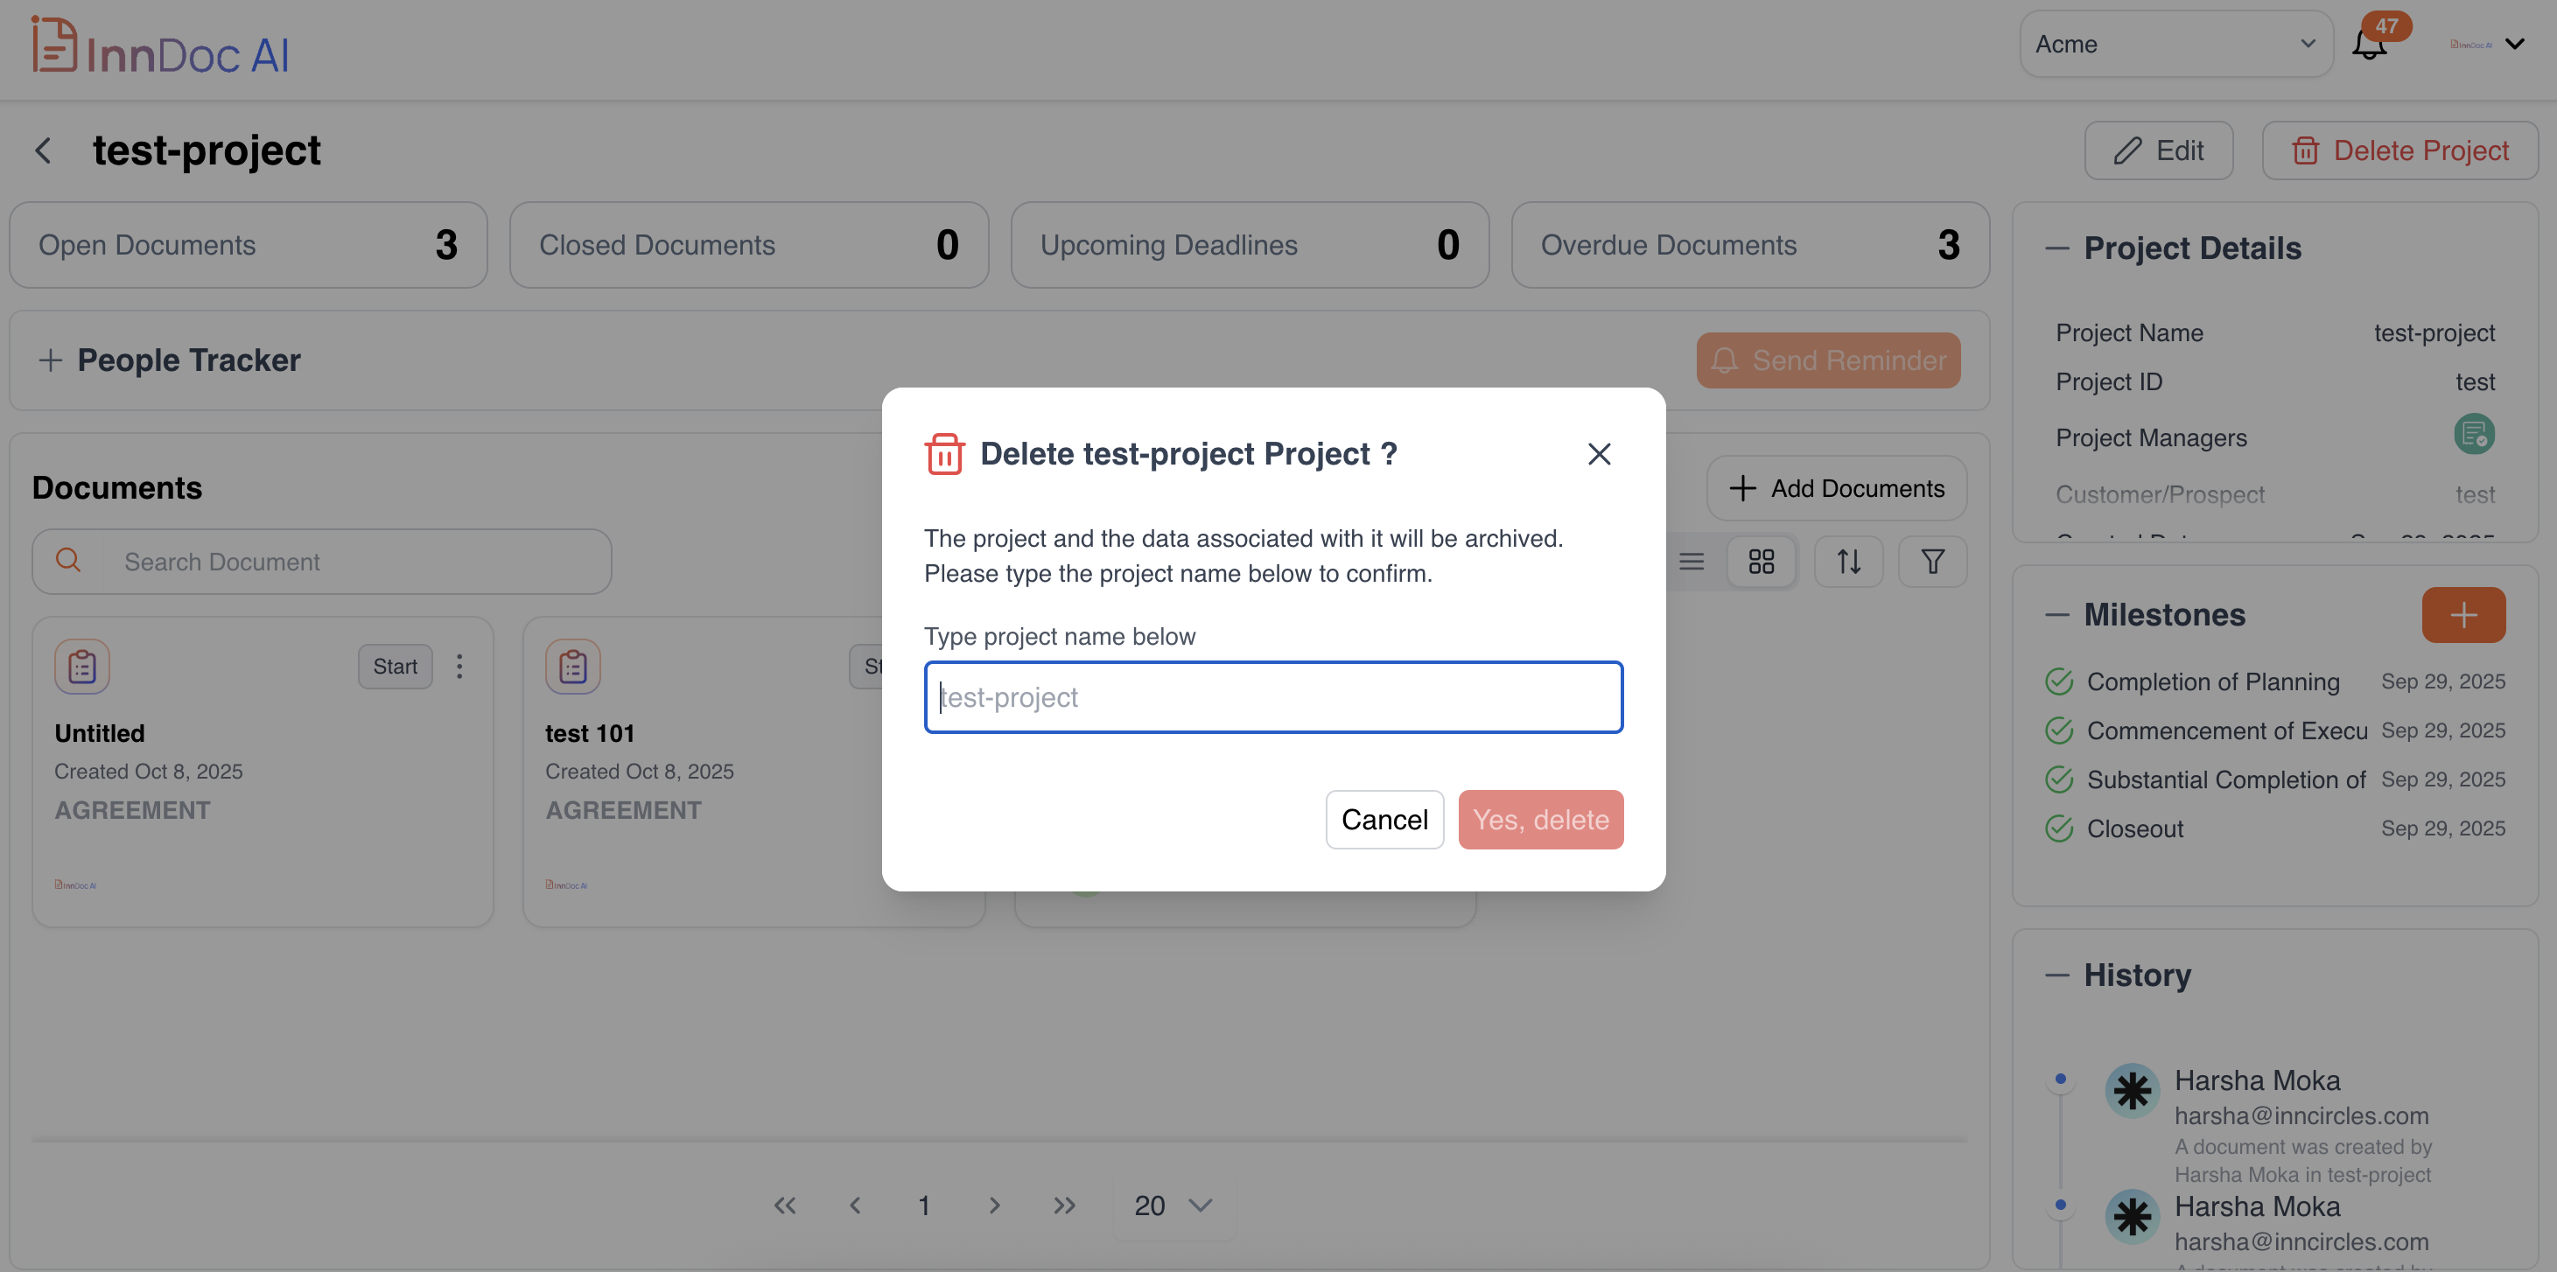Switch to grid view layout
This screenshot has width=2557, height=1272.
click(1761, 563)
